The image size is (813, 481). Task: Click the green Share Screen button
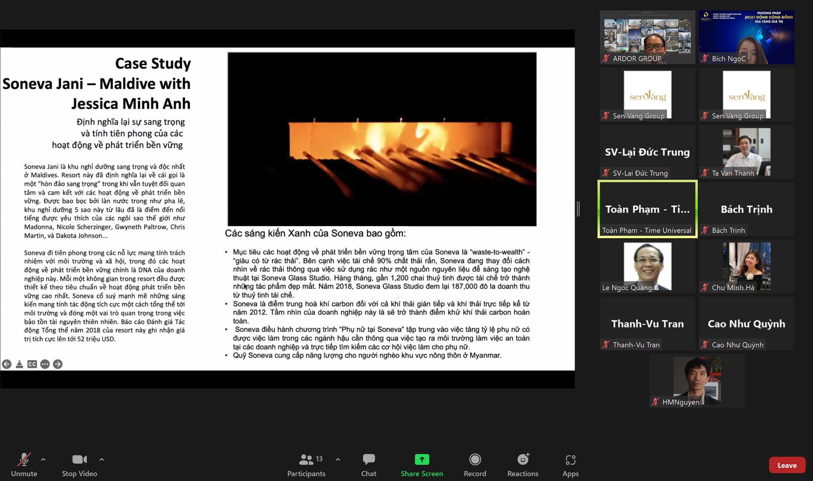(x=422, y=465)
